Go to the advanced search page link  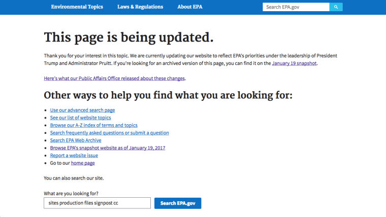(x=82, y=110)
